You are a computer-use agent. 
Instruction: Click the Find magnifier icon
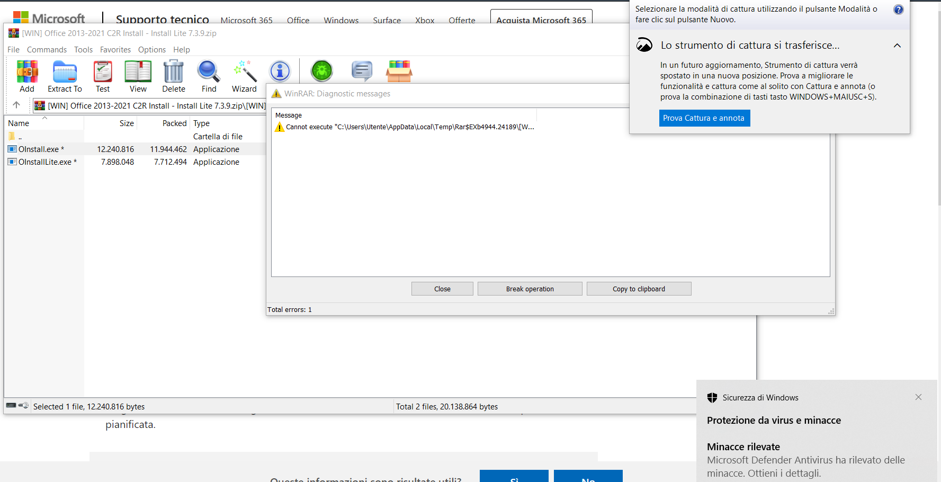(x=209, y=72)
